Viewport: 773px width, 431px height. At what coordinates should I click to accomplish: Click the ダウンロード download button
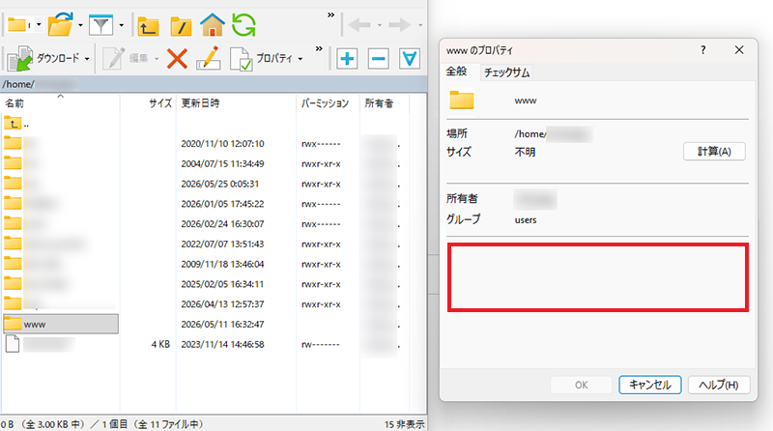pos(43,58)
